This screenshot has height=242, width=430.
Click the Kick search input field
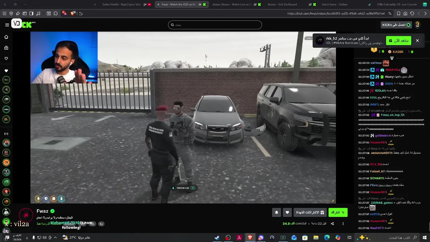pyautogui.click(x=215, y=25)
